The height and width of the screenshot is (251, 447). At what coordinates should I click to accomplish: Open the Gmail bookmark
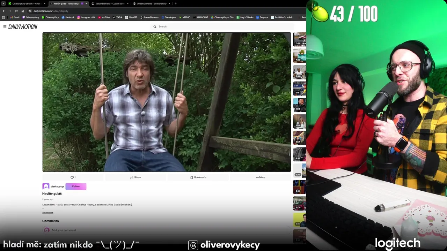point(15,17)
